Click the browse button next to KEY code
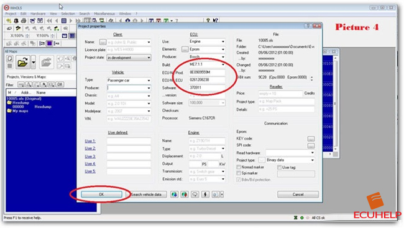404x228 pixels. click(311, 139)
